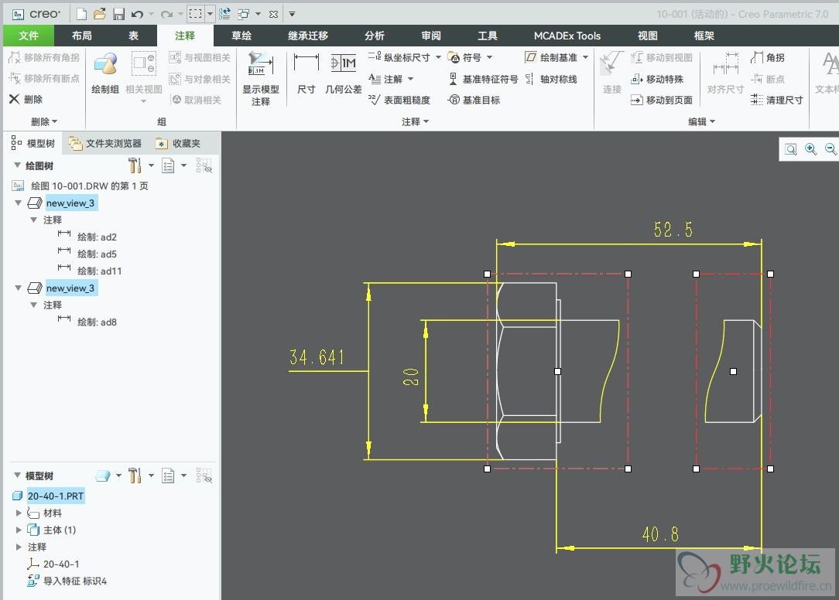Click the Save disk icon
Viewport: 839px width, 600px height.
pos(118,14)
